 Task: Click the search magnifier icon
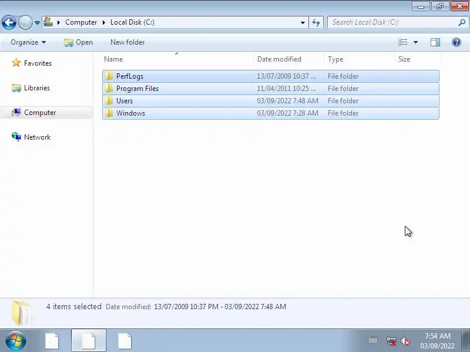(462, 22)
